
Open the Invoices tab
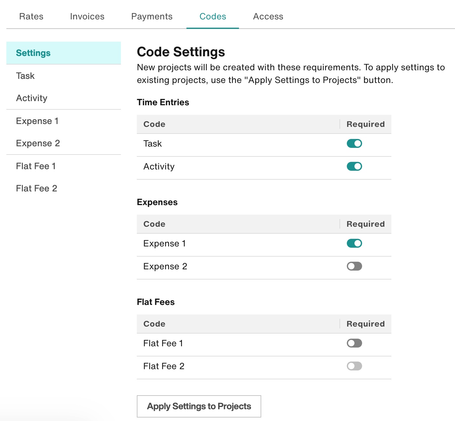(87, 16)
